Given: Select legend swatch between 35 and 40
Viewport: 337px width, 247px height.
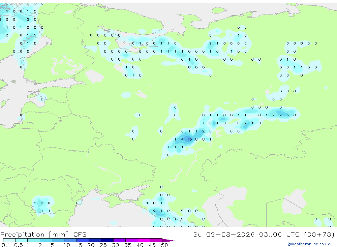Looking at the screenshot, I should [132, 240].
